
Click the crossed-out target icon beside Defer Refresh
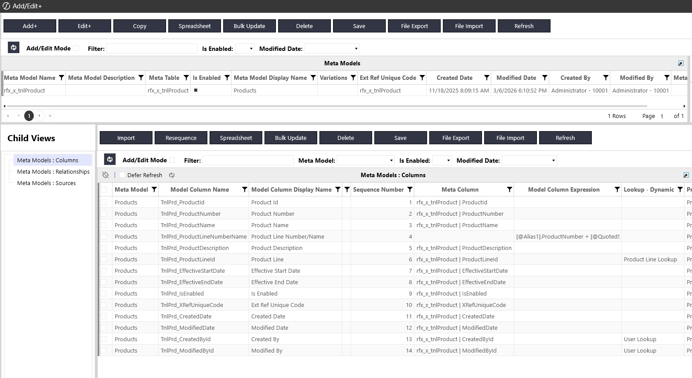[105, 175]
